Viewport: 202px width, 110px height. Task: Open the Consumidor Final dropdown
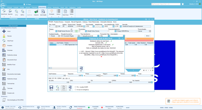[x=109, y=36]
